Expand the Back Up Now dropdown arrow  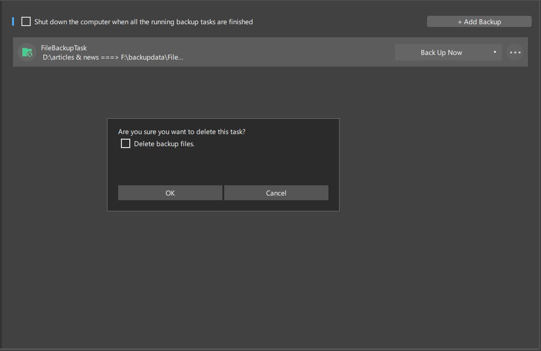[495, 53]
